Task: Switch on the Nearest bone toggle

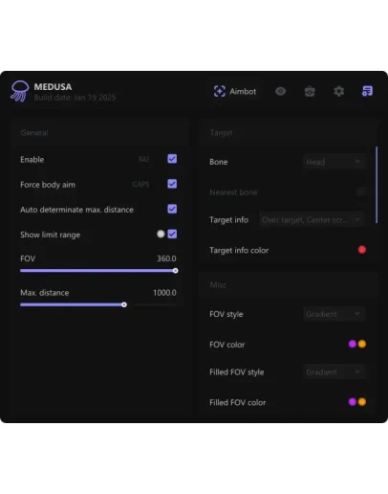Action: click(361, 191)
